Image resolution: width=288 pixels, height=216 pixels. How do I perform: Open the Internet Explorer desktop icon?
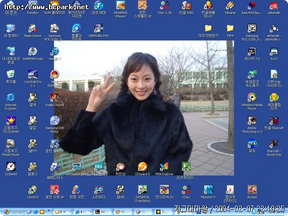pyautogui.click(x=10, y=101)
